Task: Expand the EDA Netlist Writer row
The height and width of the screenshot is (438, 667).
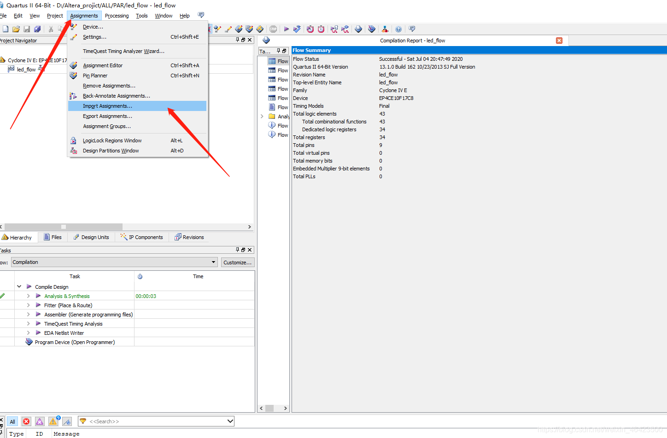Action: coord(29,333)
